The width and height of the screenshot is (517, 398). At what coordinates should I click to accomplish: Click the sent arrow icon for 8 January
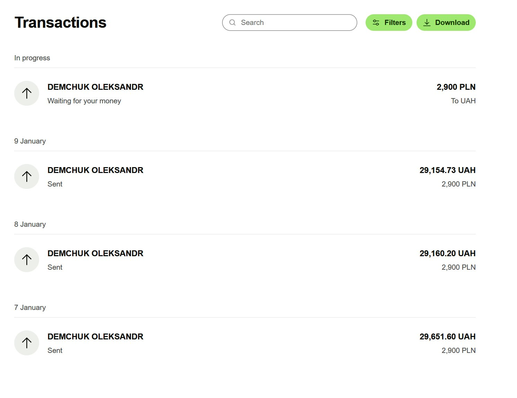point(27,260)
